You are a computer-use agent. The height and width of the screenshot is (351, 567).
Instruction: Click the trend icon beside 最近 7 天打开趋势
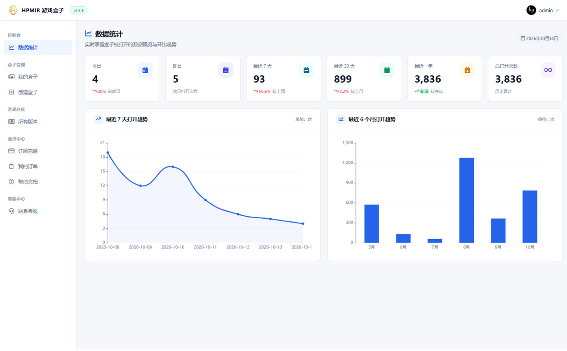pos(98,119)
